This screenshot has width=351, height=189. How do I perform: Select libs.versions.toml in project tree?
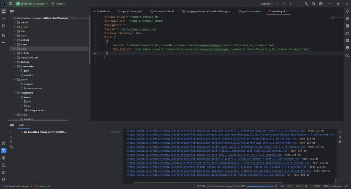coord(32,88)
